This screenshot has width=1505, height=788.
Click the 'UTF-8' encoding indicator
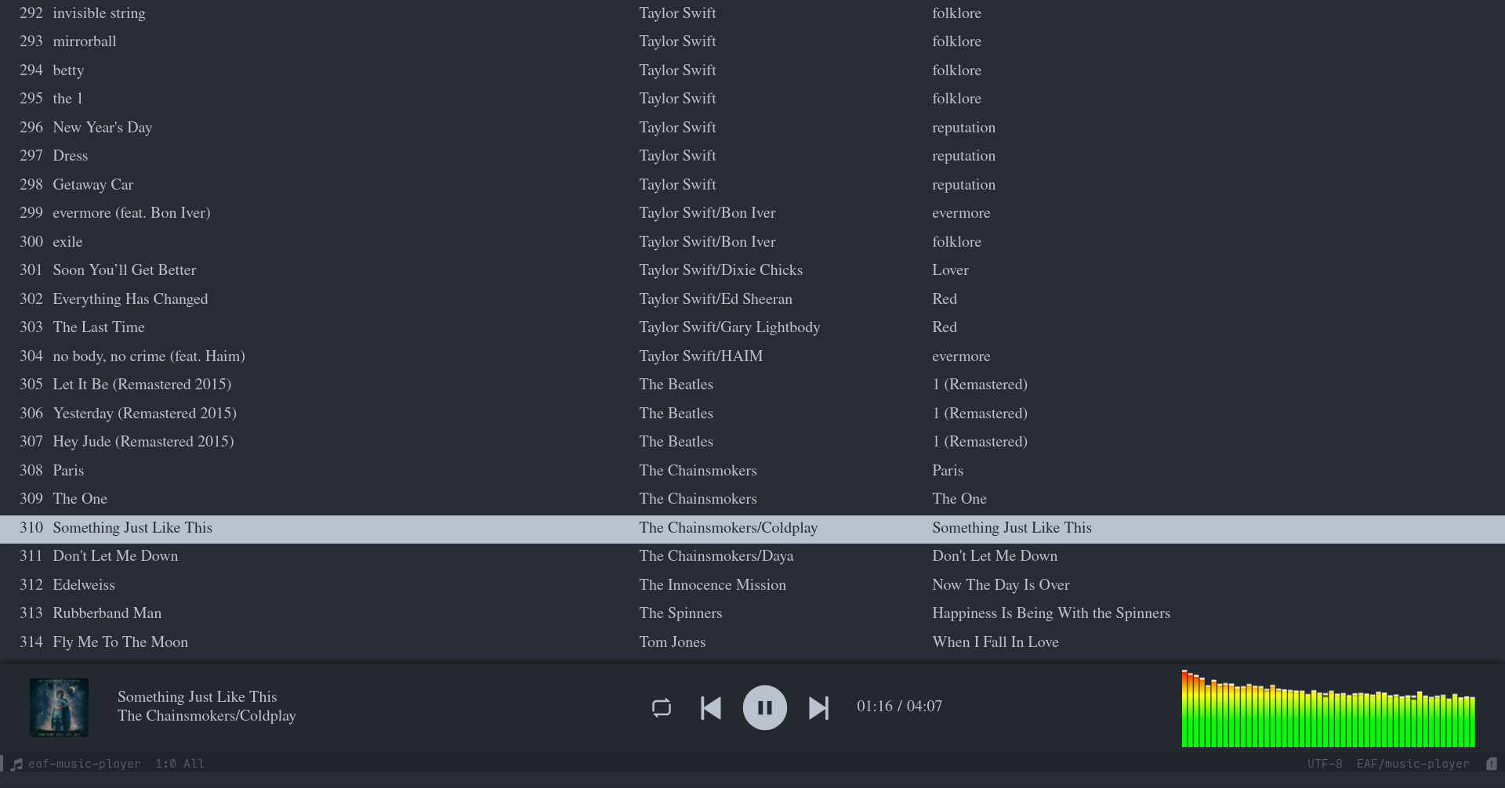coord(1324,764)
